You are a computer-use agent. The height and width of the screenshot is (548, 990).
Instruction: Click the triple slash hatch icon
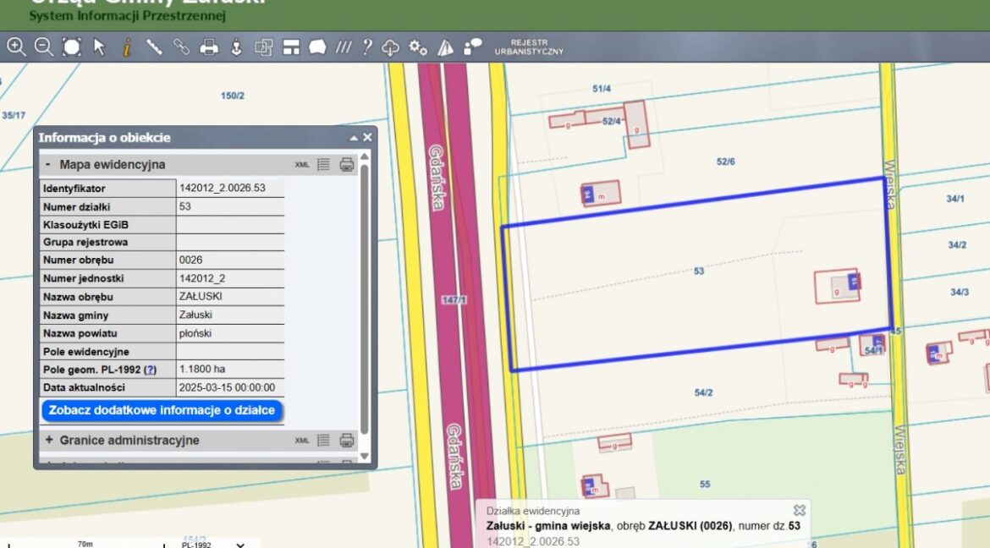(344, 47)
